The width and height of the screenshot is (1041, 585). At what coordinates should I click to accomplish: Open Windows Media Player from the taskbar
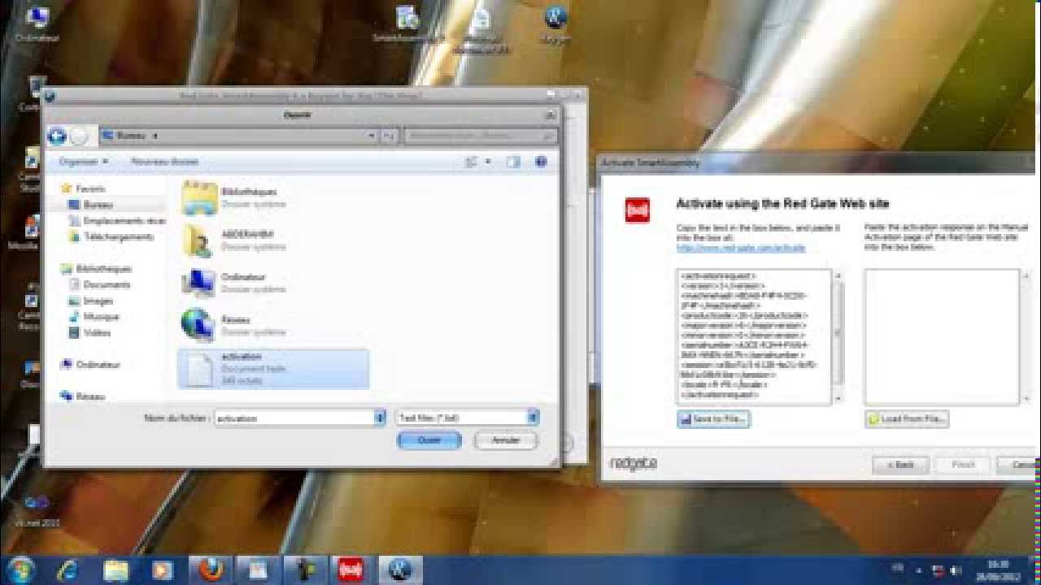point(163,570)
